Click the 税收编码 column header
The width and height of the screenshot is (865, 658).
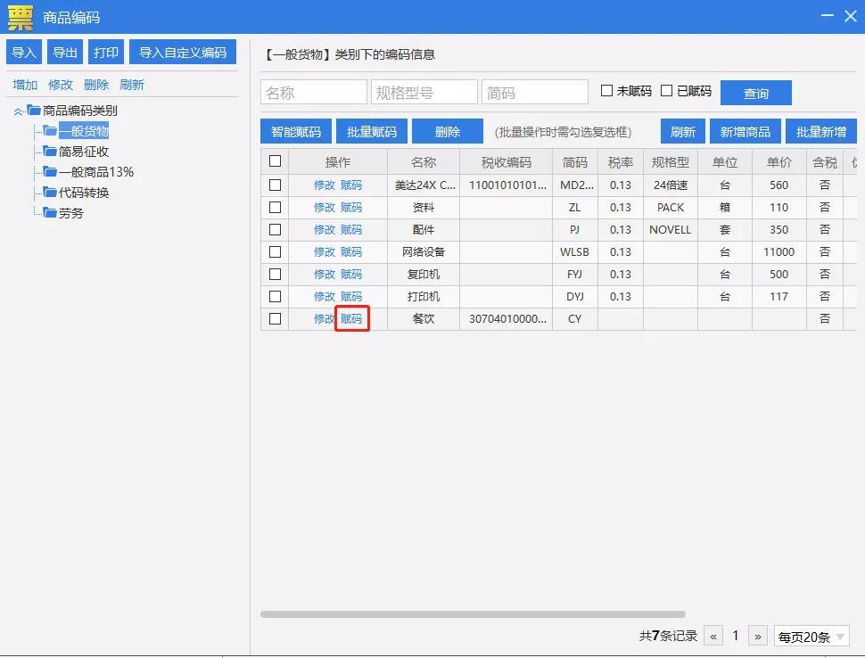point(506,162)
